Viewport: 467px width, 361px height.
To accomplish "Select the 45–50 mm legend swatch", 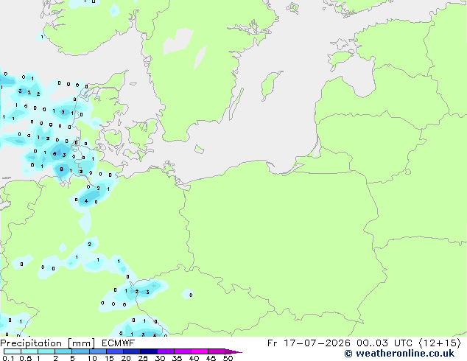I will 217,351.
